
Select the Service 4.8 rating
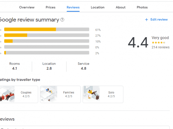pos(84,66)
